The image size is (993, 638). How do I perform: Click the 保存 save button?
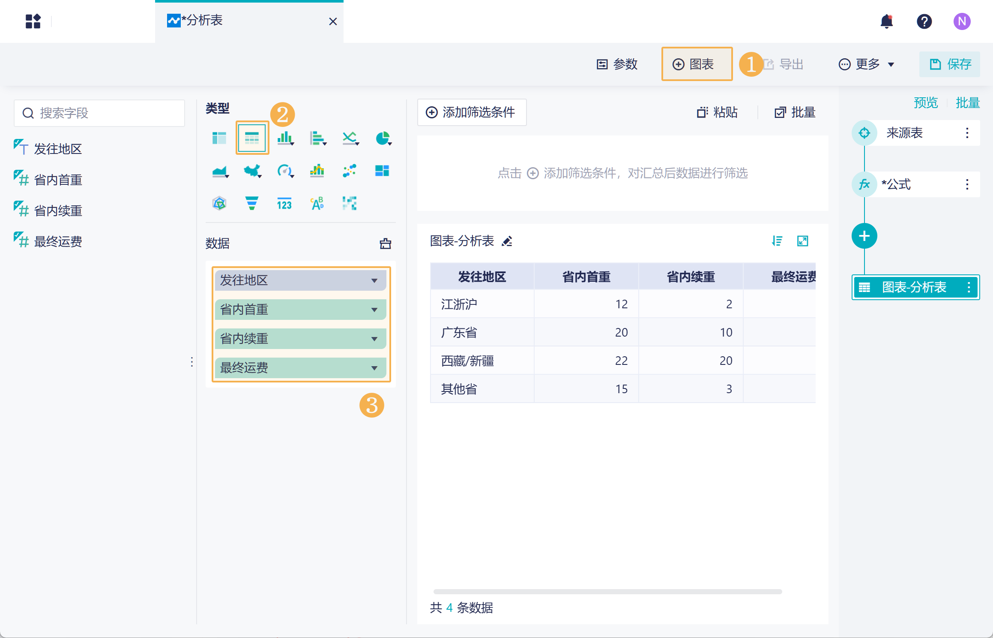[949, 64]
